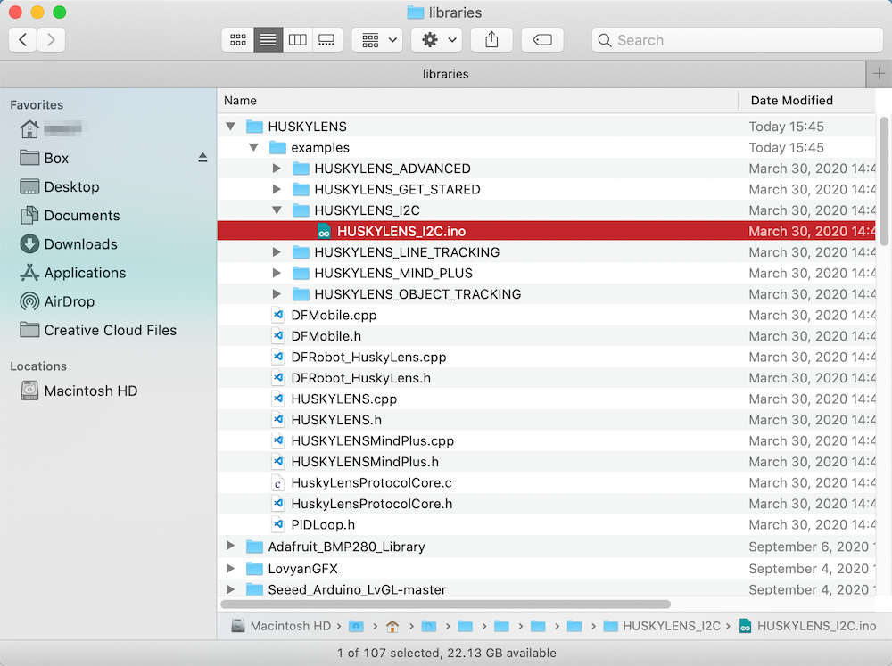Open Applications in the sidebar
The width and height of the screenshot is (892, 666).
pyautogui.click(x=73, y=273)
